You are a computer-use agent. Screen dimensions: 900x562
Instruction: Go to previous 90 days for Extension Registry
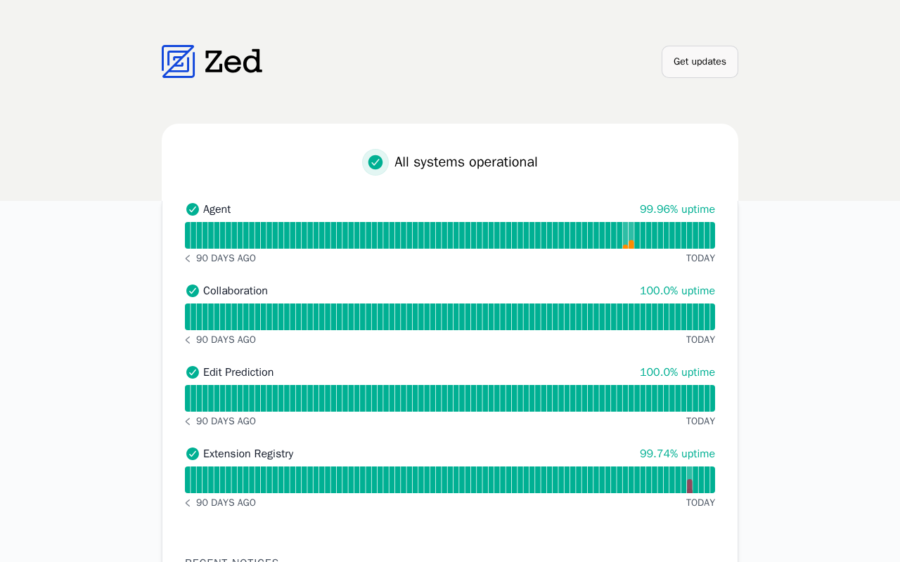(188, 503)
